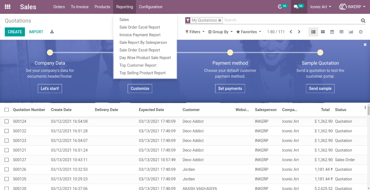This screenshot has height=190, width=370.
Task: Expand the Group By dropdown
Action: [221, 32]
